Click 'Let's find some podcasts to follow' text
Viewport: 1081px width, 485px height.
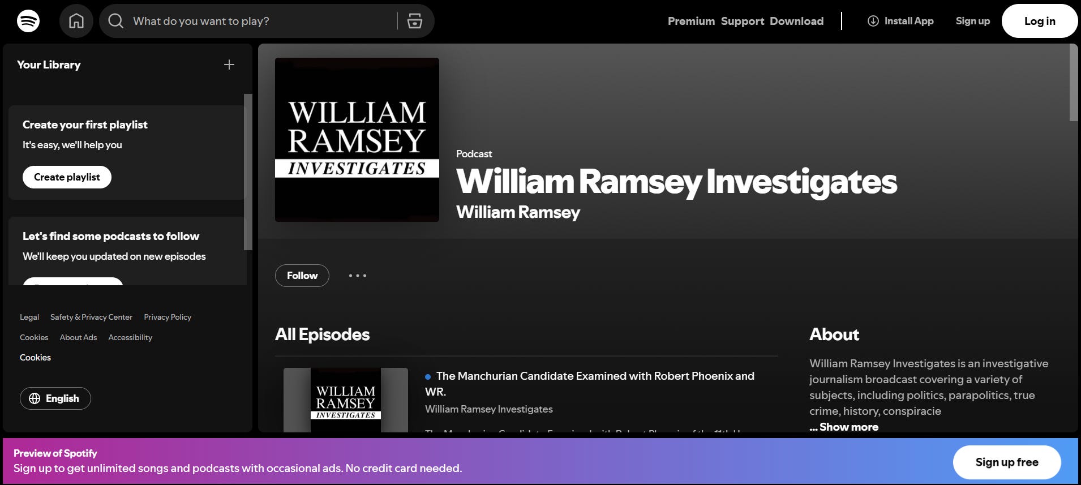coord(111,236)
